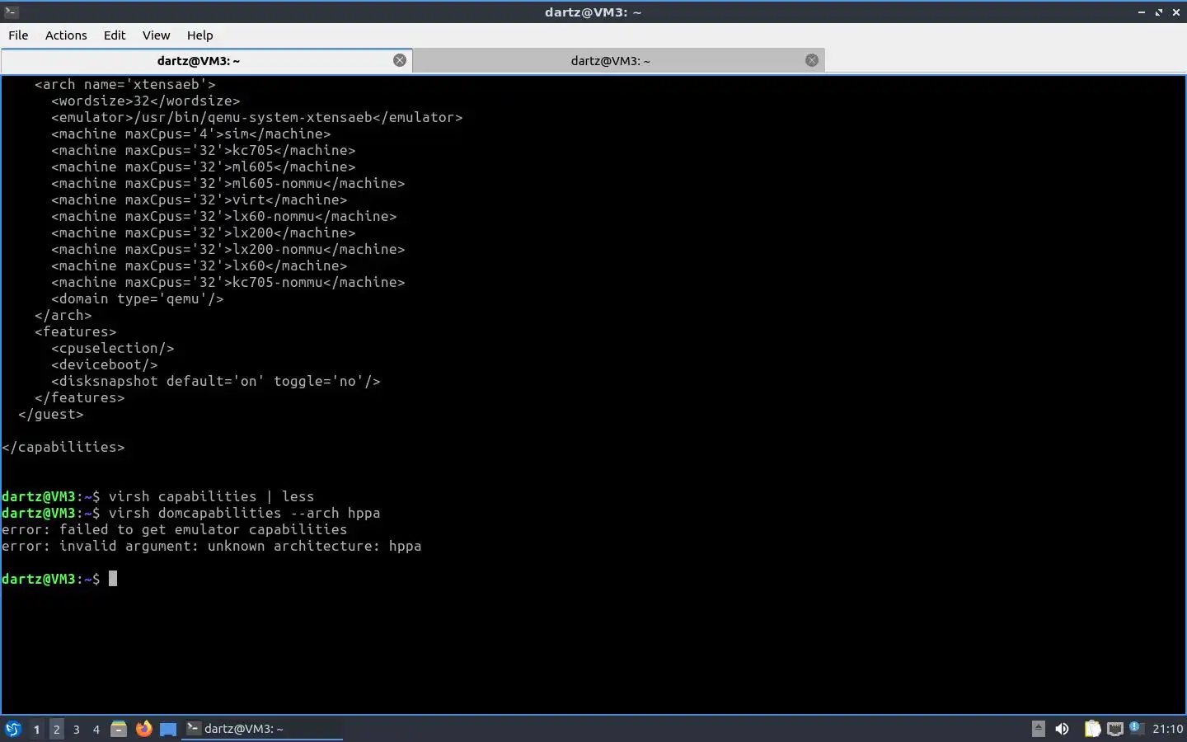
Task: Click the machine line for 'virt'
Action: tap(199, 200)
